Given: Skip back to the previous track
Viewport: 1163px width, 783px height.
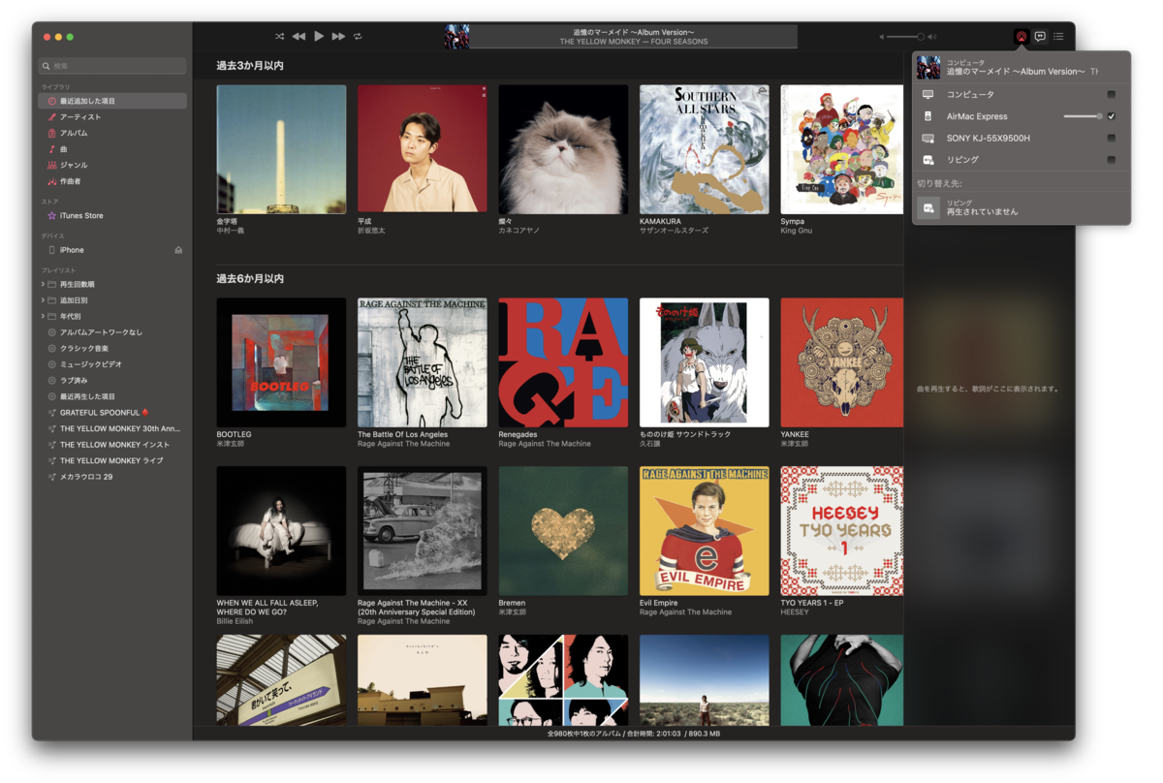Looking at the screenshot, I should click(299, 37).
